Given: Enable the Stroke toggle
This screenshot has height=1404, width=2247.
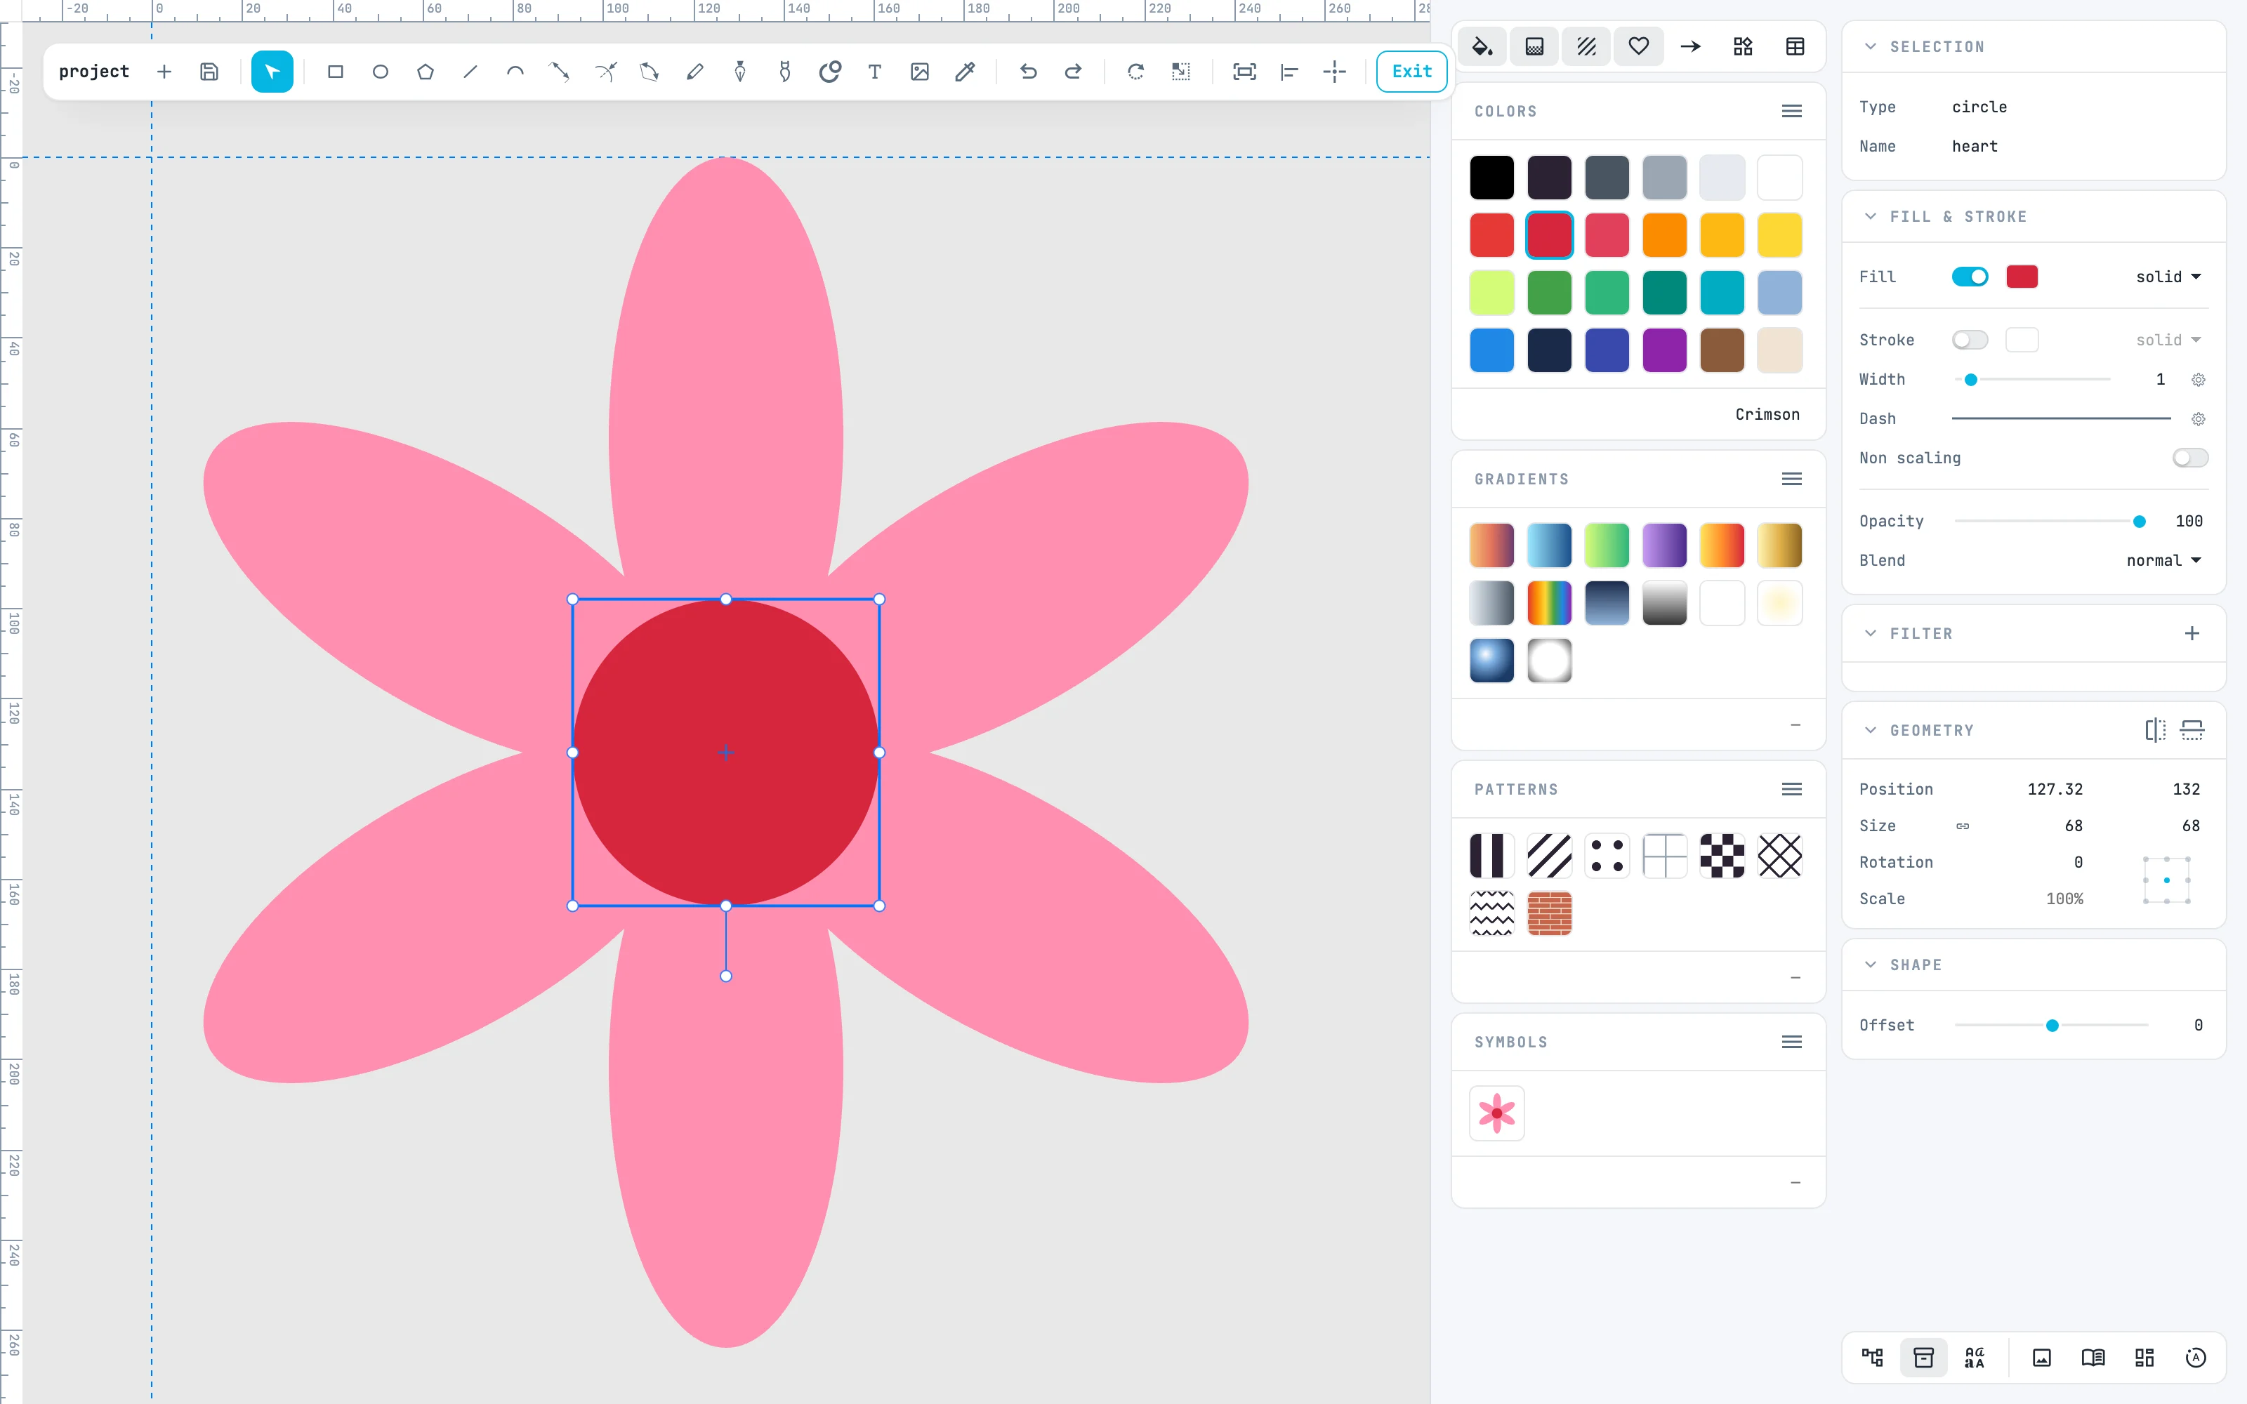Looking at the screenshot, I should (1970, 340).
